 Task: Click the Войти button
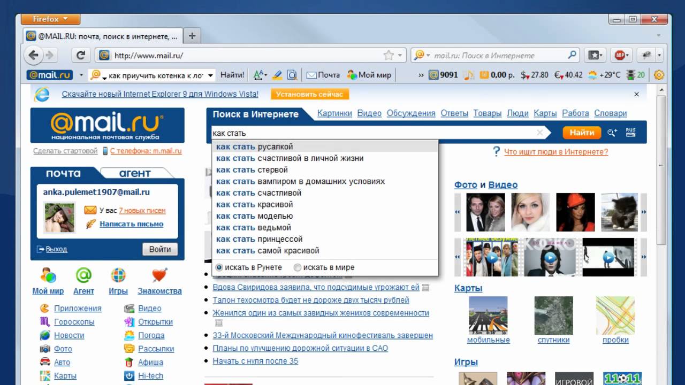[x=159, y=249]
